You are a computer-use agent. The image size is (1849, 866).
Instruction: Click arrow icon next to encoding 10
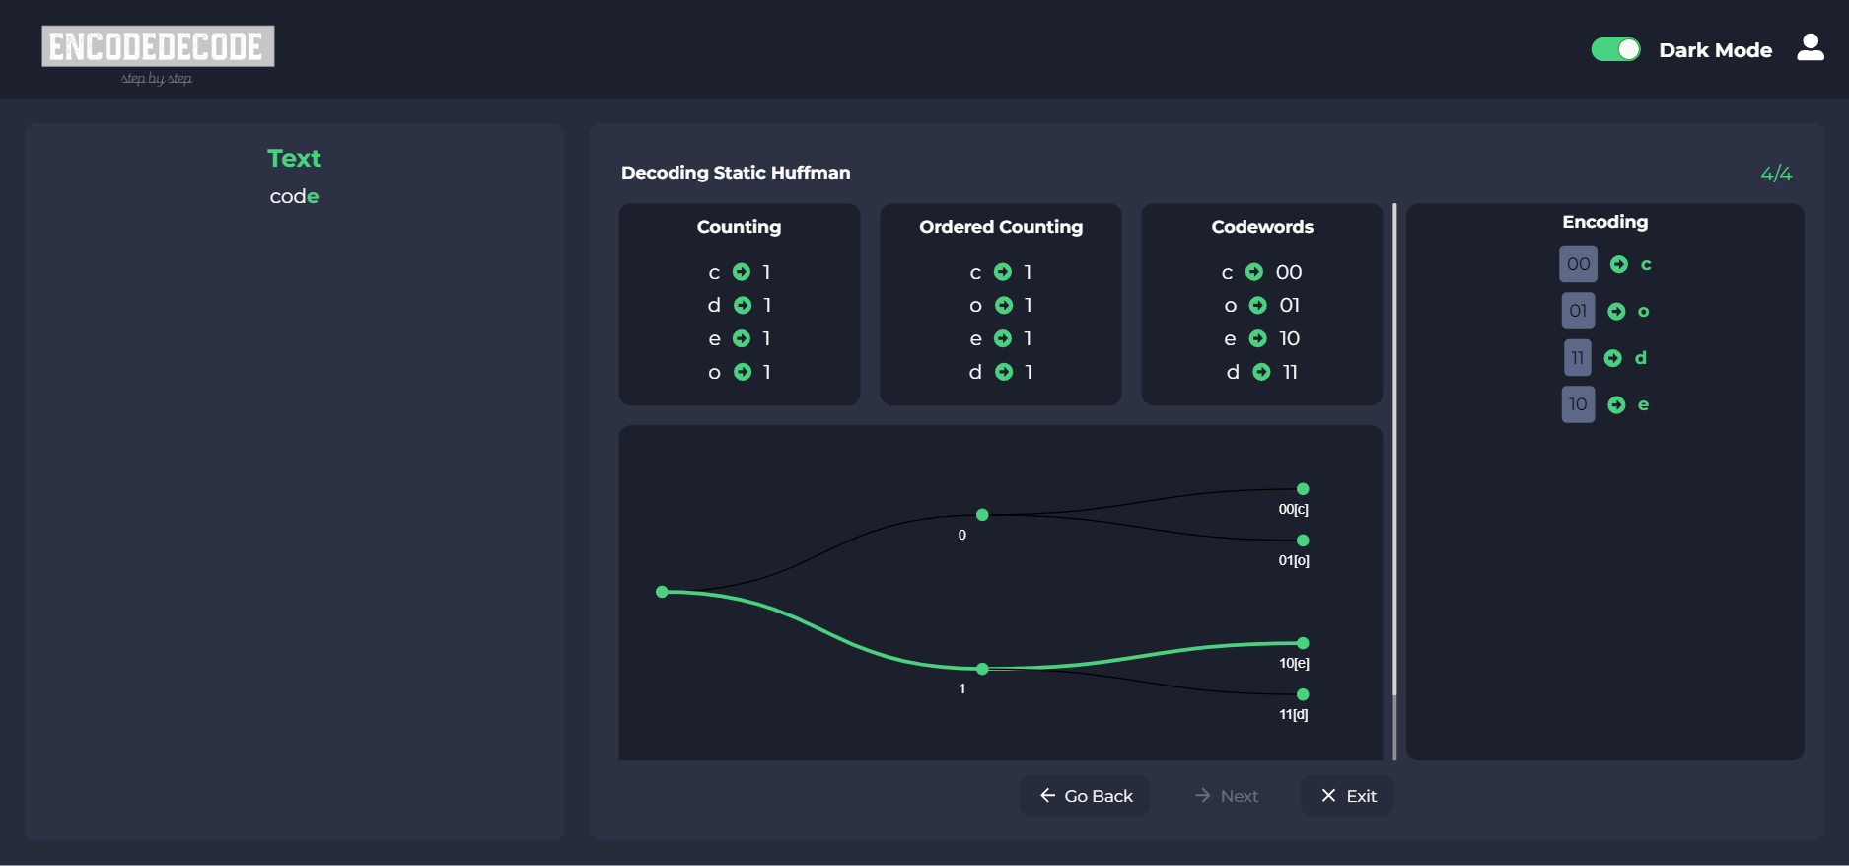point(1616,404)
